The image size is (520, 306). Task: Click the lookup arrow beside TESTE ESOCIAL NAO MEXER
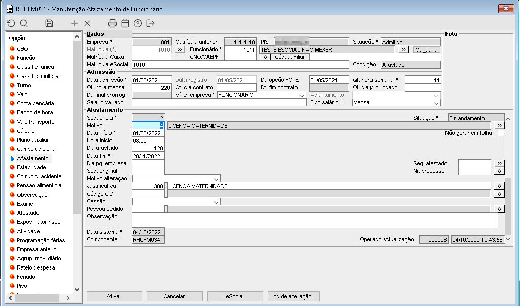click(x=403, y=50)
